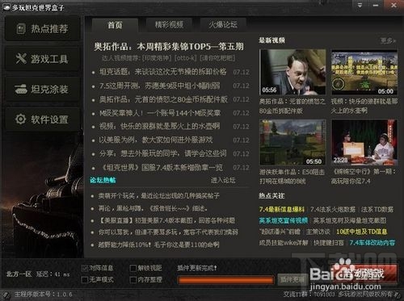Click the app logo in title bar
Image resolution: width=404 pixels, height=301 pixels.
[x=6, y=7]
